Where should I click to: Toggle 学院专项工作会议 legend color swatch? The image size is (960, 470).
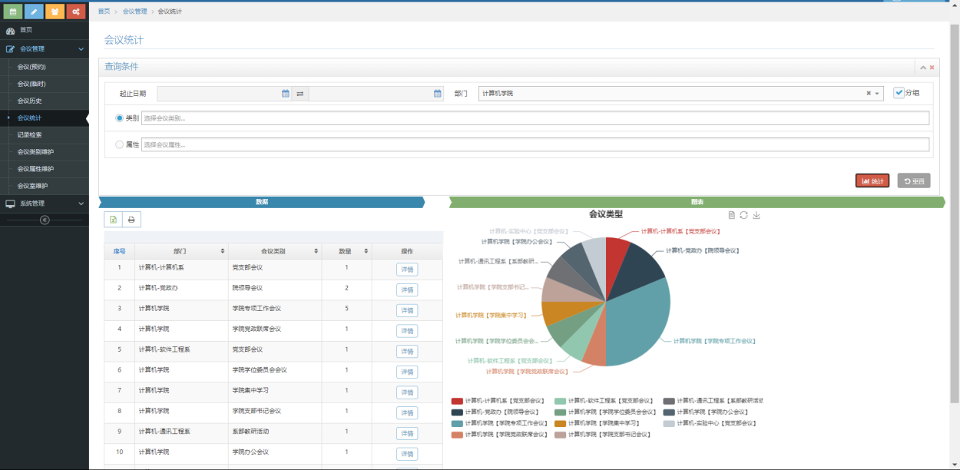[x=457, y=423]
